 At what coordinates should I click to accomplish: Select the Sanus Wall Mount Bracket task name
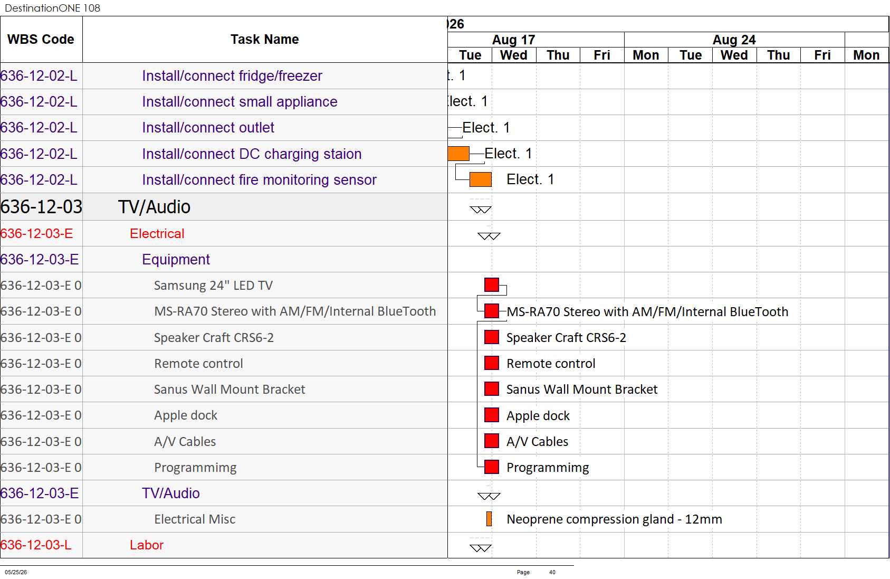(229, 390)
